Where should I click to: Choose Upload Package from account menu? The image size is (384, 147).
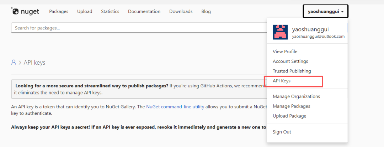coord(289,116)
